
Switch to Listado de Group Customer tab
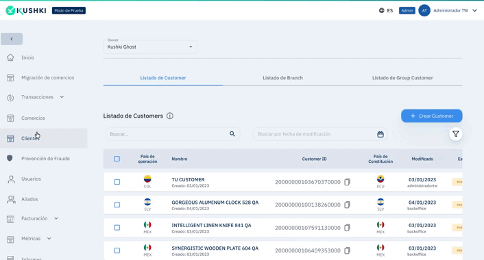402,78
